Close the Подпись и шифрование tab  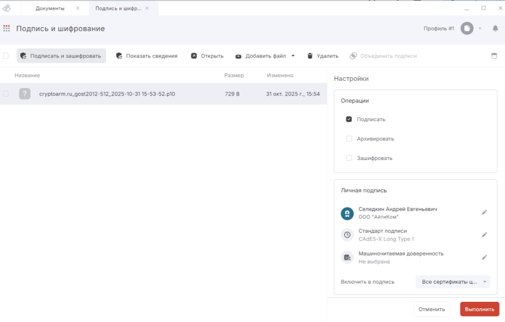tap(147, 8)
